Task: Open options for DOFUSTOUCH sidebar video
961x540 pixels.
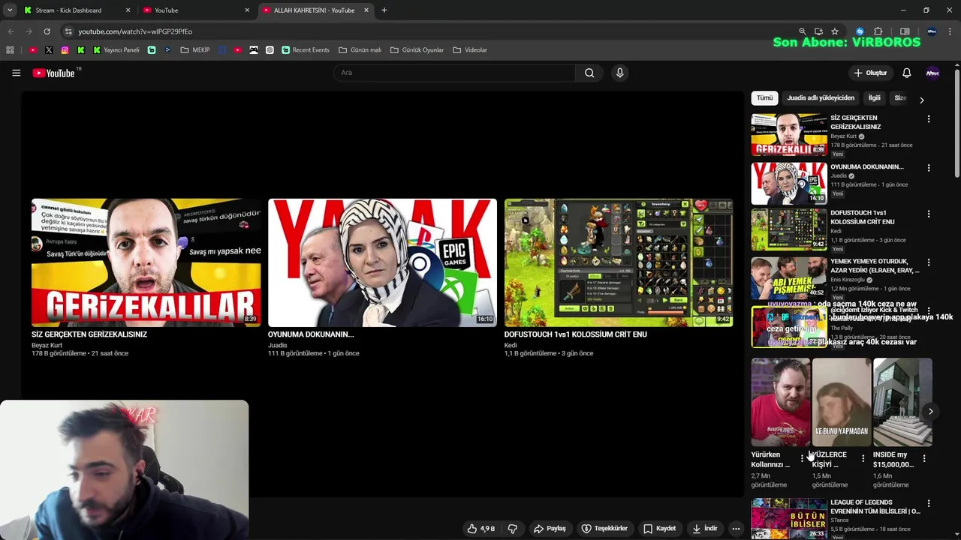Action: click(x=929, y=214)
